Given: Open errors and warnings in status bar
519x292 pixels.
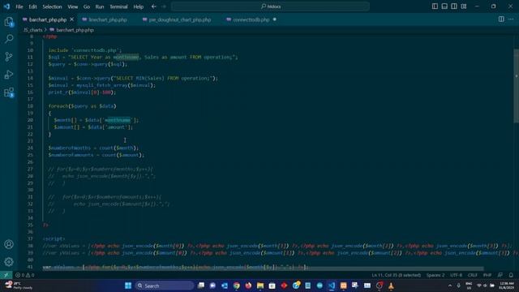Looking at the screenshot, I should pos(25,275).
